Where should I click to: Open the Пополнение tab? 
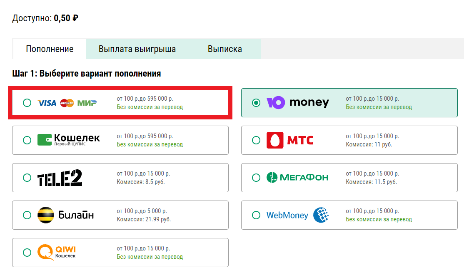(x=50, y=49)
